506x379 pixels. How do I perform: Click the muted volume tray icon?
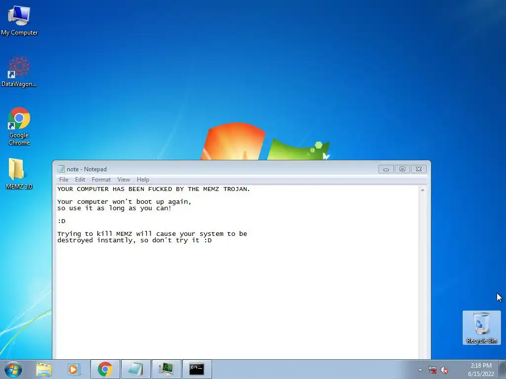point(444,370)
